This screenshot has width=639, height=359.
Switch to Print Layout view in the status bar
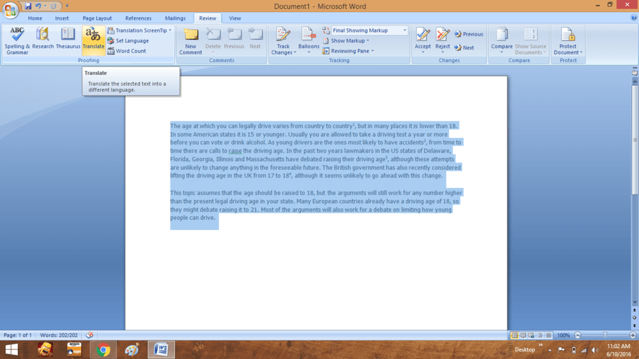pyautogui.click(x=514, y=335)
